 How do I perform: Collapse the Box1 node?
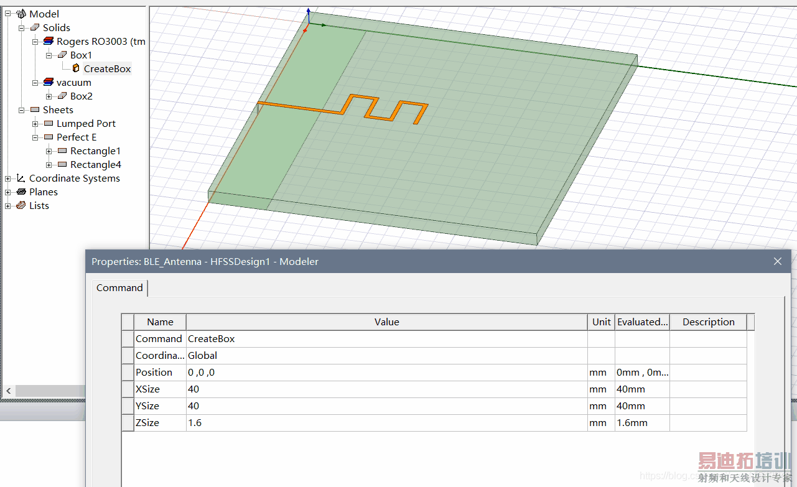(49, 55)
